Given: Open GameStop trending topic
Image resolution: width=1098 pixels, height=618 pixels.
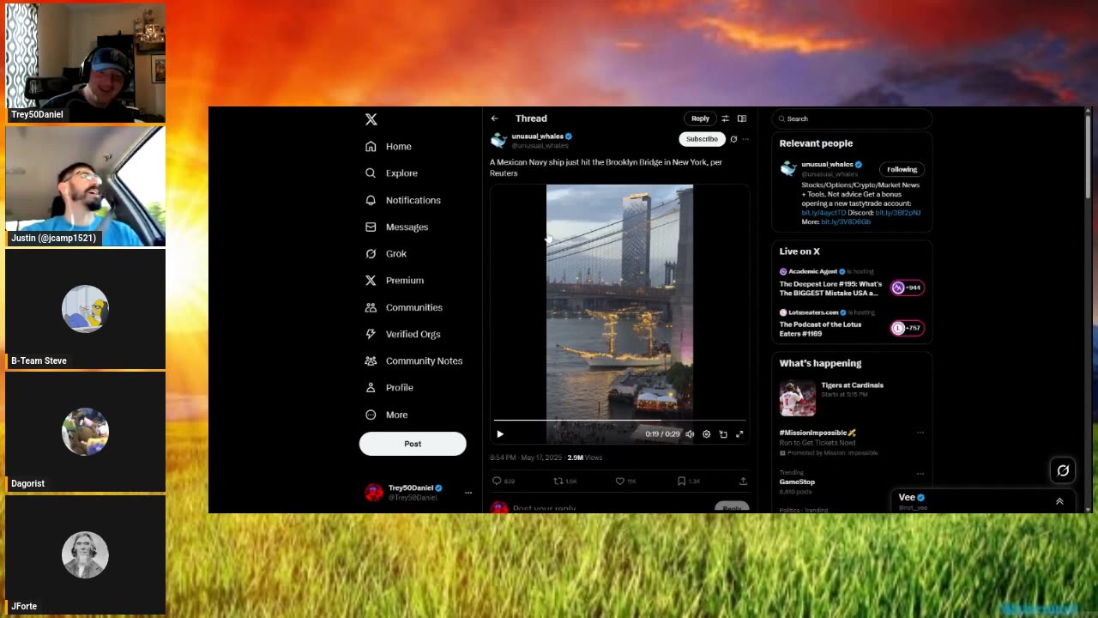Looking at the screenshot, I should pos(797,482).
